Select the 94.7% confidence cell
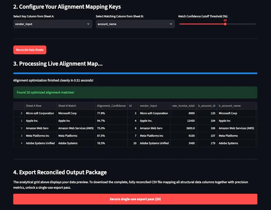Image resolution: width=271 pixels, height=210 pixels. tap(111, 121)
